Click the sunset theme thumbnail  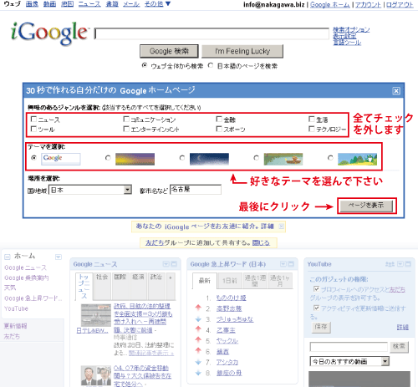(x=135, y=159)
